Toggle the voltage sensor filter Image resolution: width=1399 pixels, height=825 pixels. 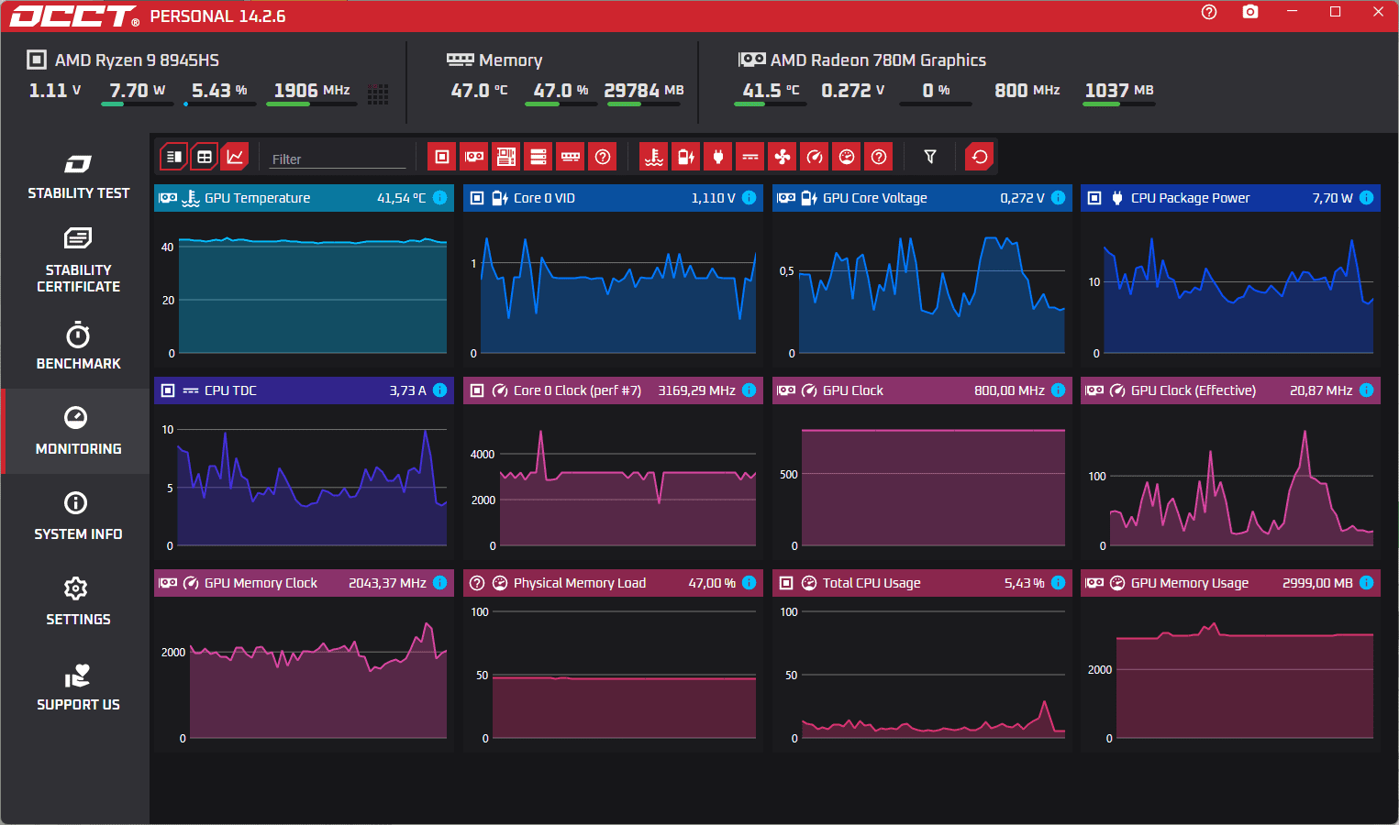pyautogui.click(x=686, y=157)
